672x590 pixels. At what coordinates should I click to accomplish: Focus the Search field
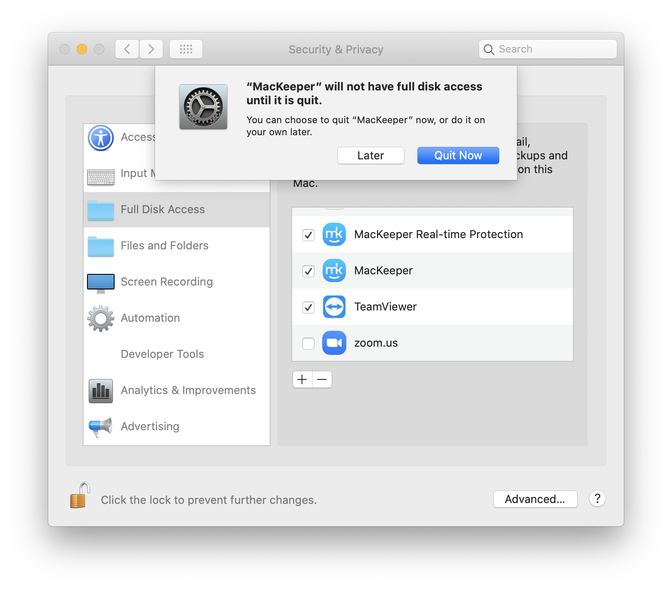click(548, 49)
